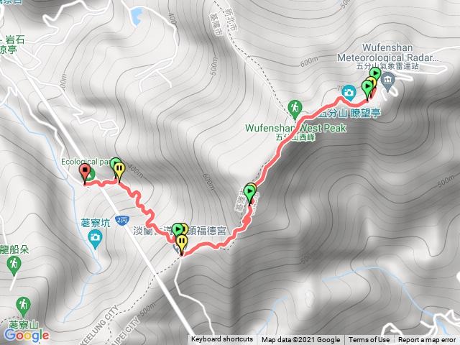
Task: Click the Wufenshan Meteorological Radar label
Action: click(388, 52)
